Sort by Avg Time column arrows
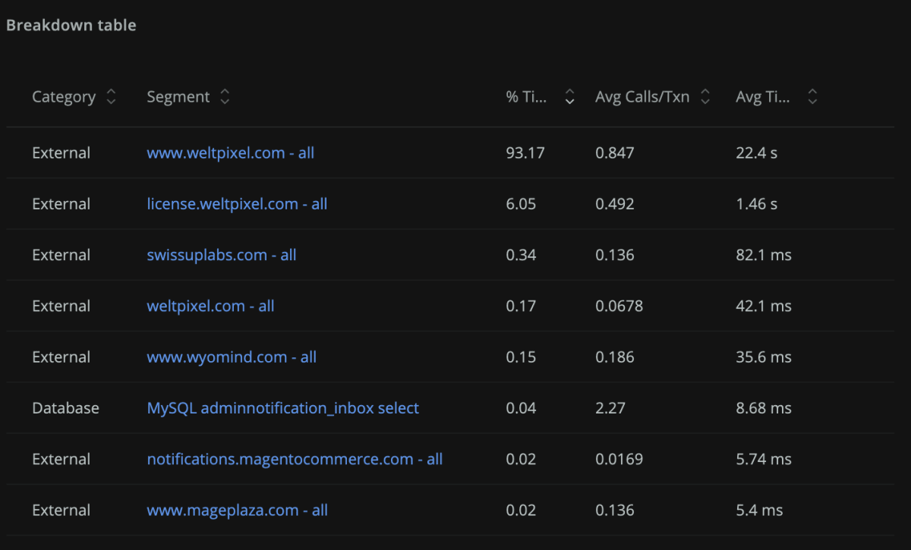This screenshot has width=911, height=550. [x=812, y=97]
